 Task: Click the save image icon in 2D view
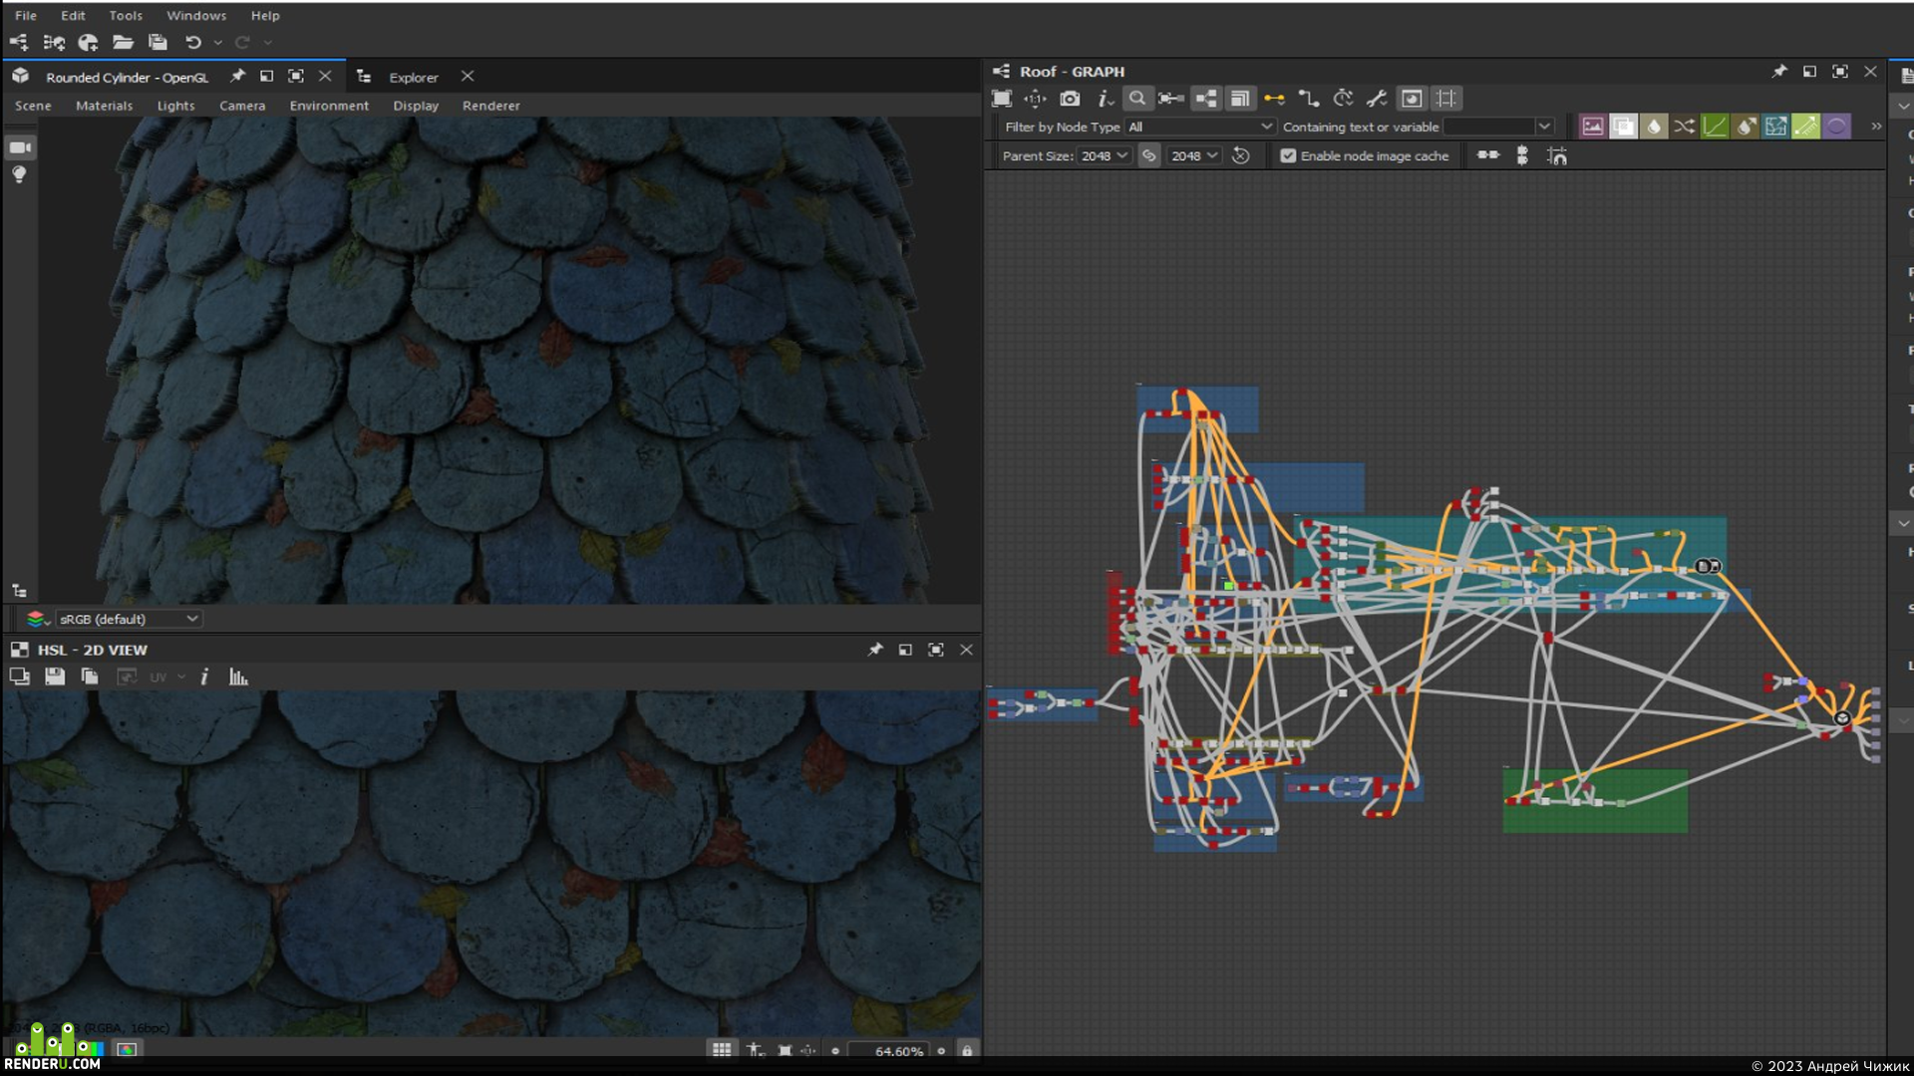[55, 677]
